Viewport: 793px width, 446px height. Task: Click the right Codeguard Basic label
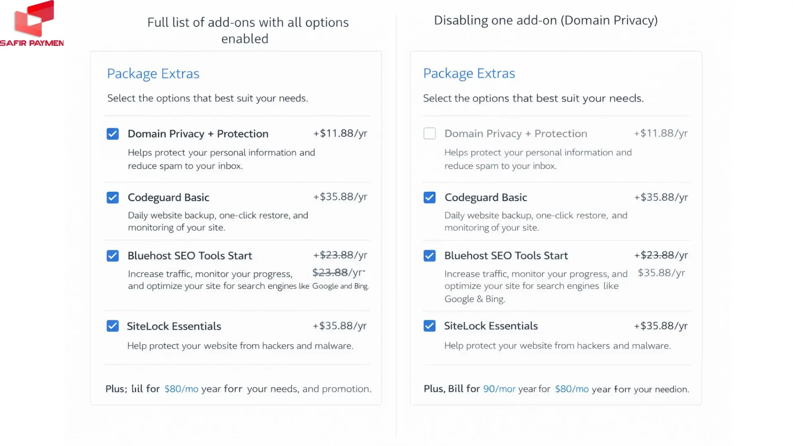click(486, 197)
